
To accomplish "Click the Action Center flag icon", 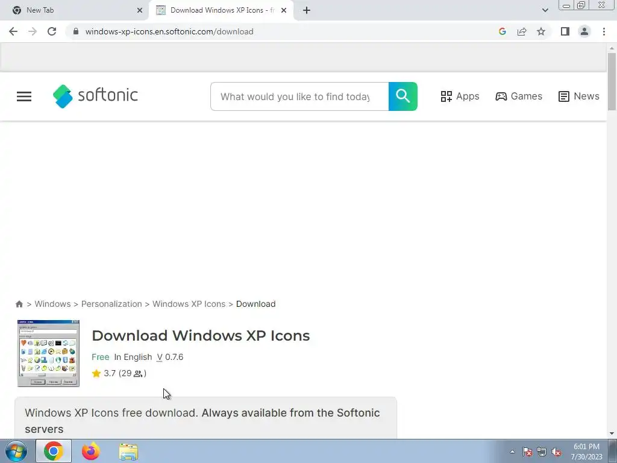I will 527,452.
